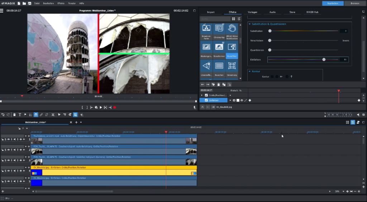367x202 pixels.
Task: Click the blue Bearbeiten mode button
Action: pos(333,4)
